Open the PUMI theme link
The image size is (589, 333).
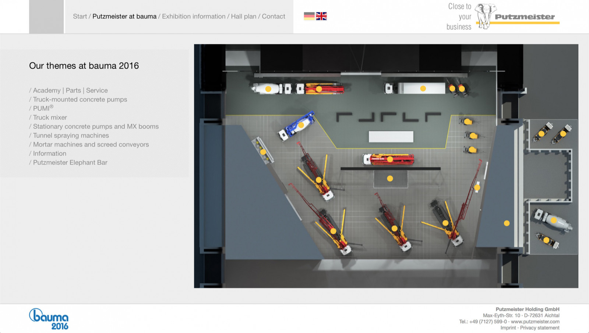43,108
